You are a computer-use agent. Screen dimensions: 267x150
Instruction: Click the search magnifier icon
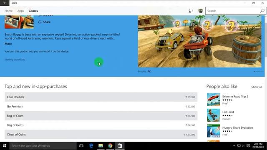pyautogui.click(x=262, y=11)
